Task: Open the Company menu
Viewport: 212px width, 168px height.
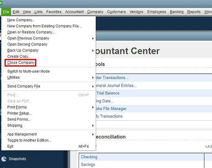Action: (95, 12)
